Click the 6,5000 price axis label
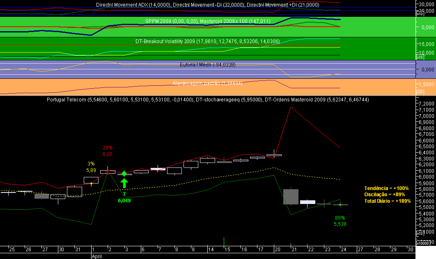This screenshot has height=259, width=436. coord(426,147)
